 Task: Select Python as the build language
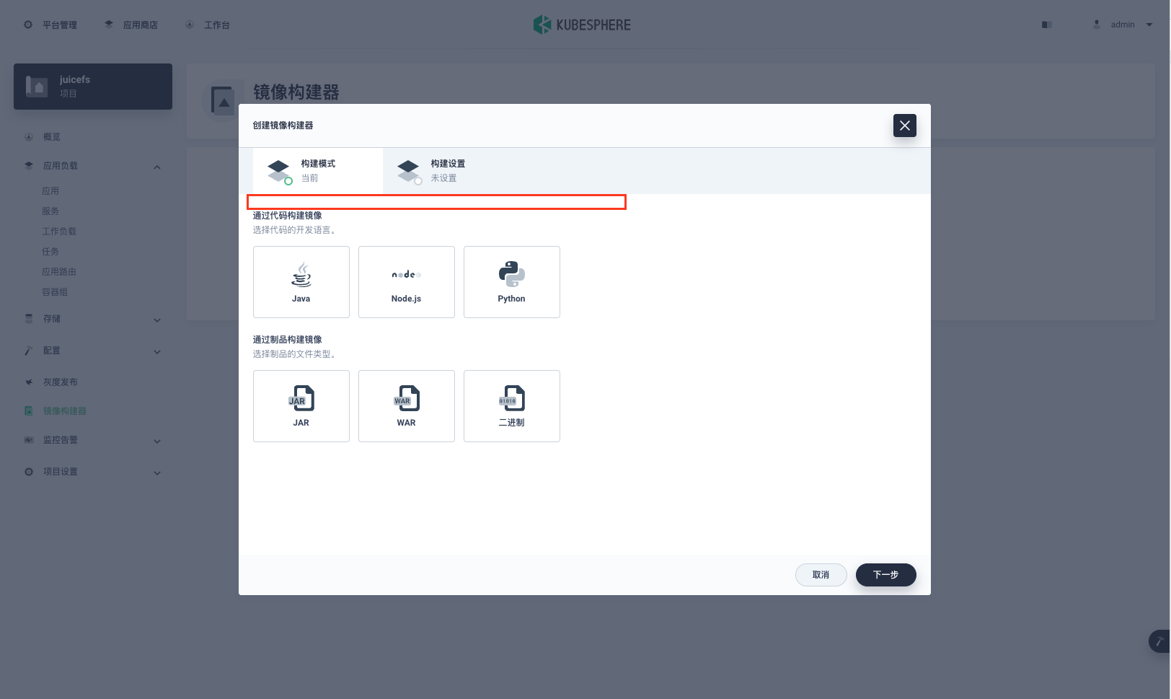coord(511,281)
